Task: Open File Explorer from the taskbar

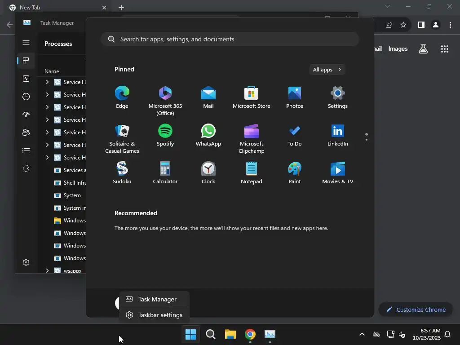Action: (x=230, y=334)
